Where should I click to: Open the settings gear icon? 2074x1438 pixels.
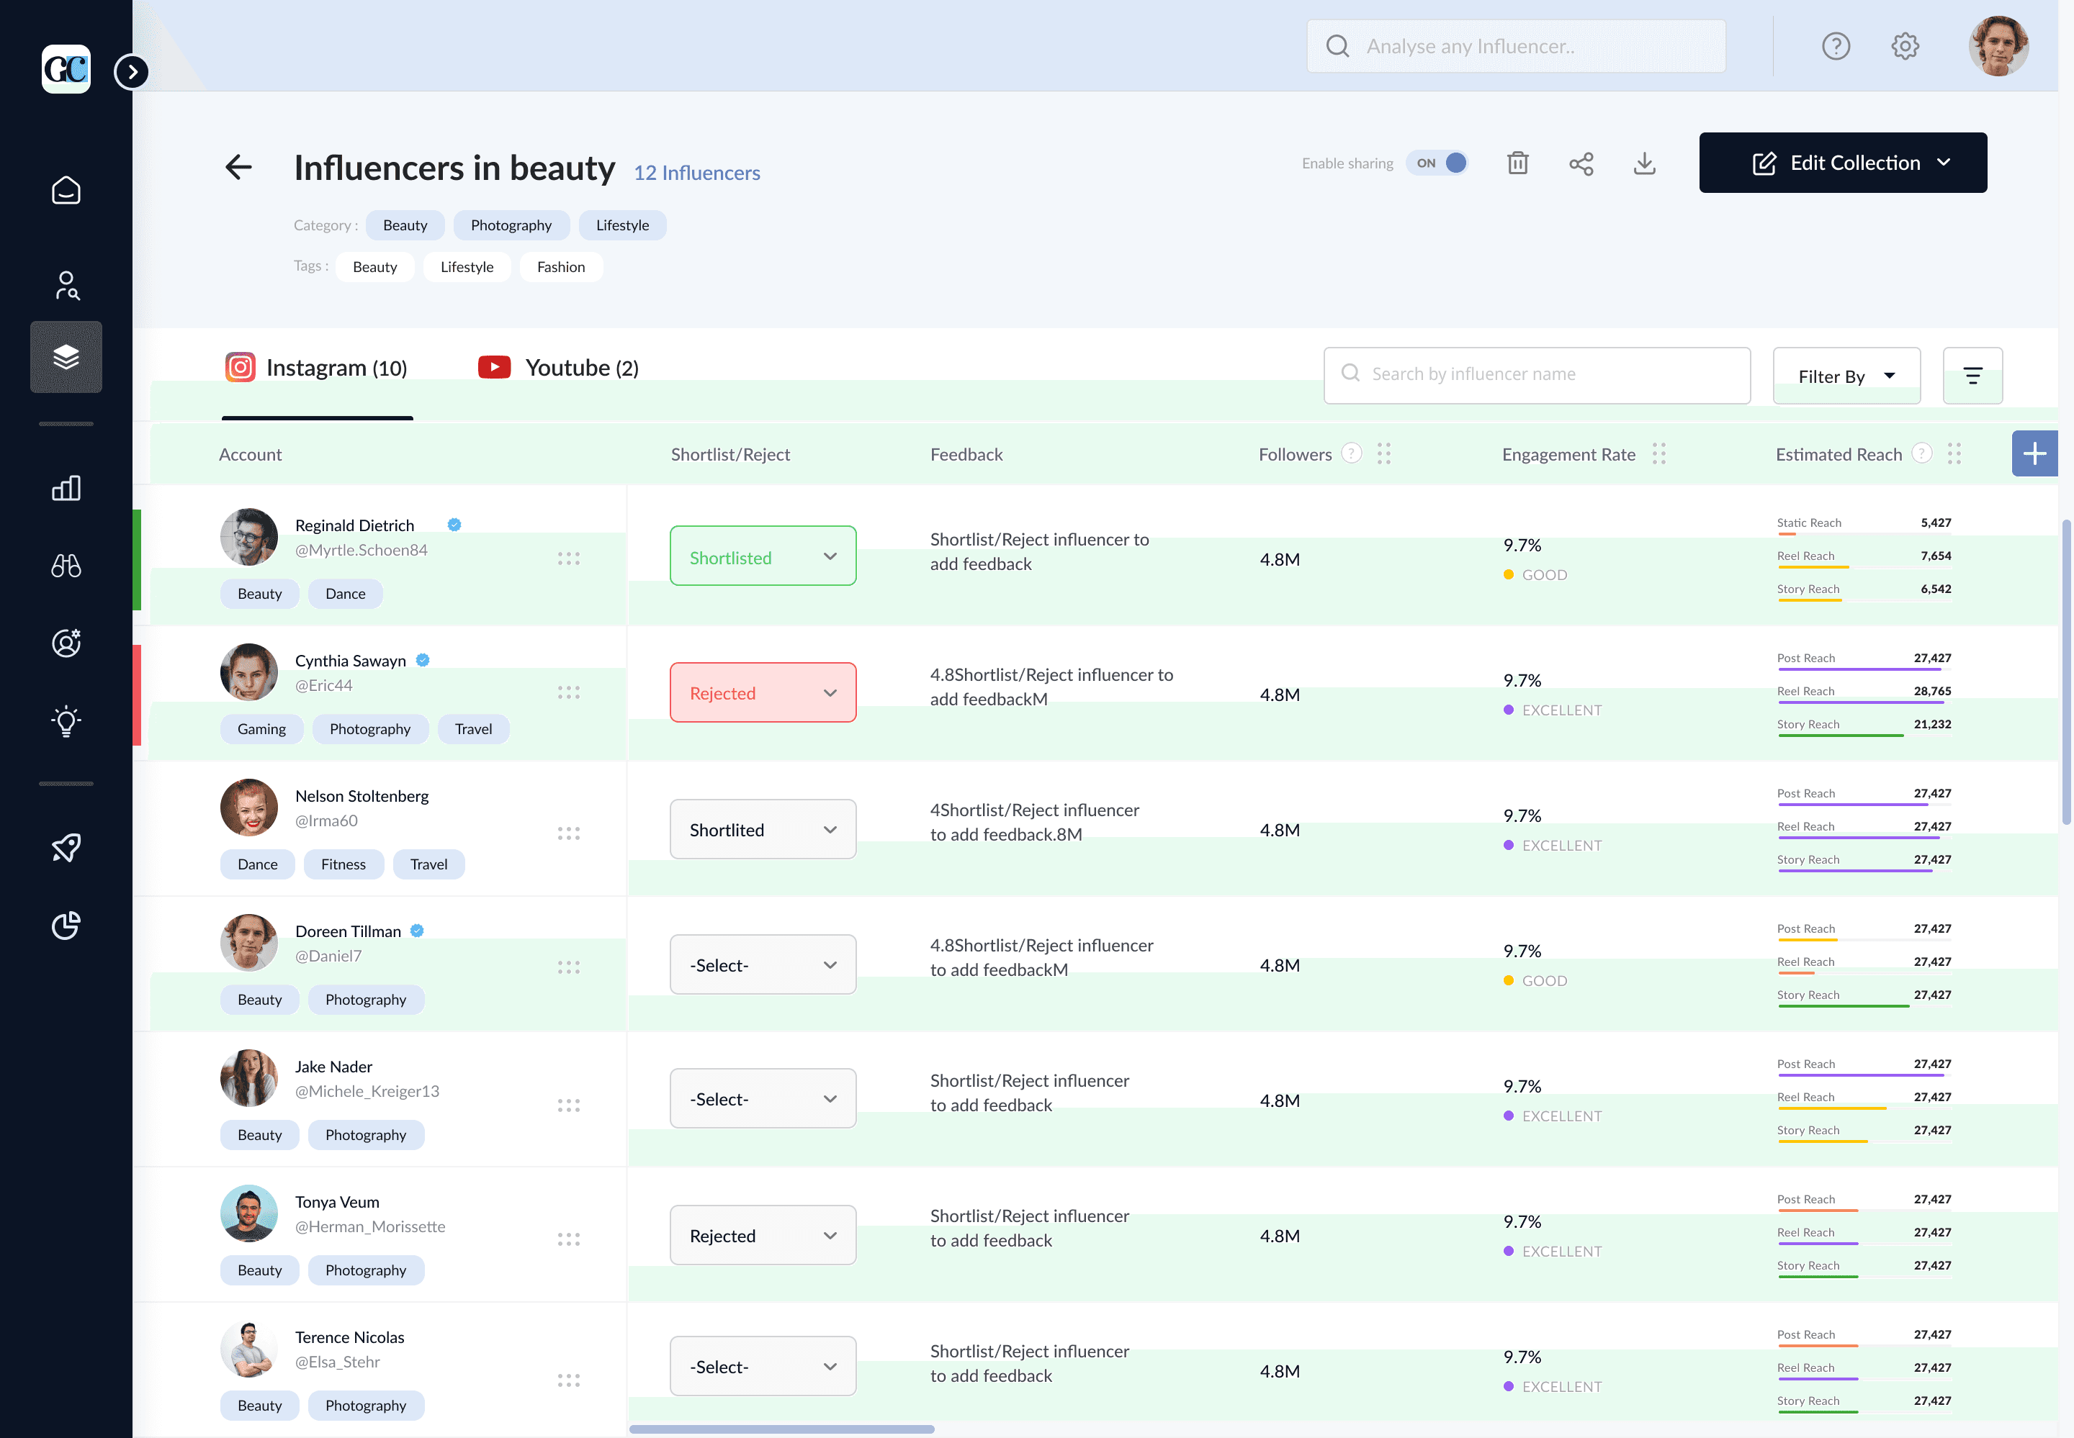[1905, 46]
